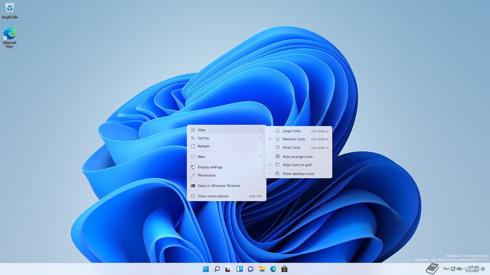Toggle Show desktop icons
The image size is (490, 275).
pos(298,174)
